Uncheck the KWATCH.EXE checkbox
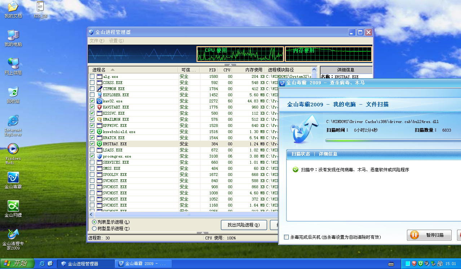 click(92, 138)
